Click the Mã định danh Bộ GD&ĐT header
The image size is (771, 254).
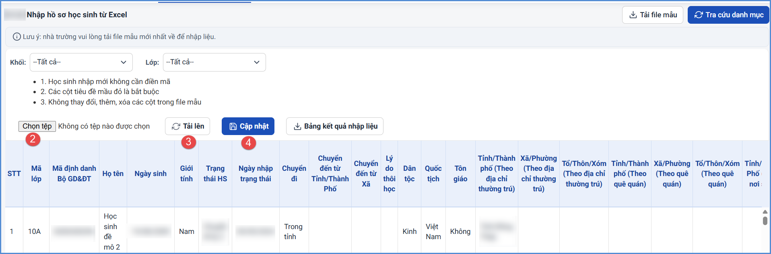click(x=74, y=174)
